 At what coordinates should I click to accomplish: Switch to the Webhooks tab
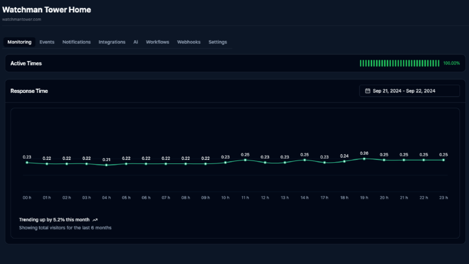coord(189,42)
